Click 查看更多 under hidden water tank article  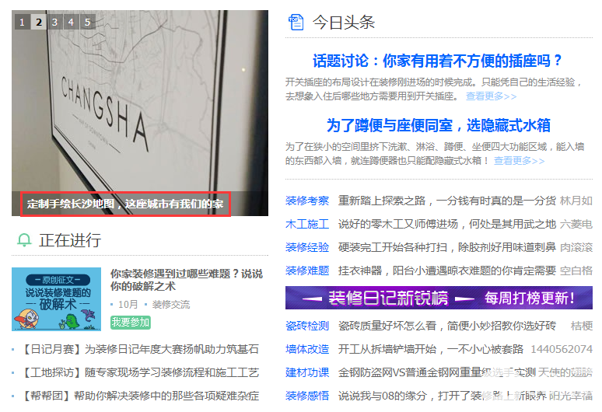[x=519, y=160]
